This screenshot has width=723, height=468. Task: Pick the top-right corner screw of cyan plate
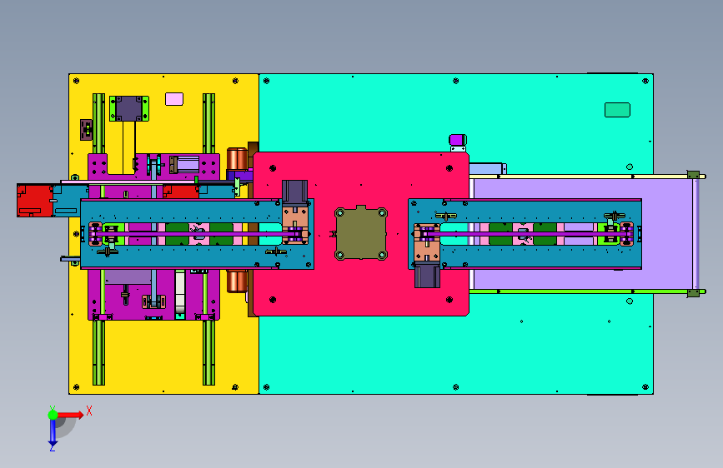coord(645,81)
